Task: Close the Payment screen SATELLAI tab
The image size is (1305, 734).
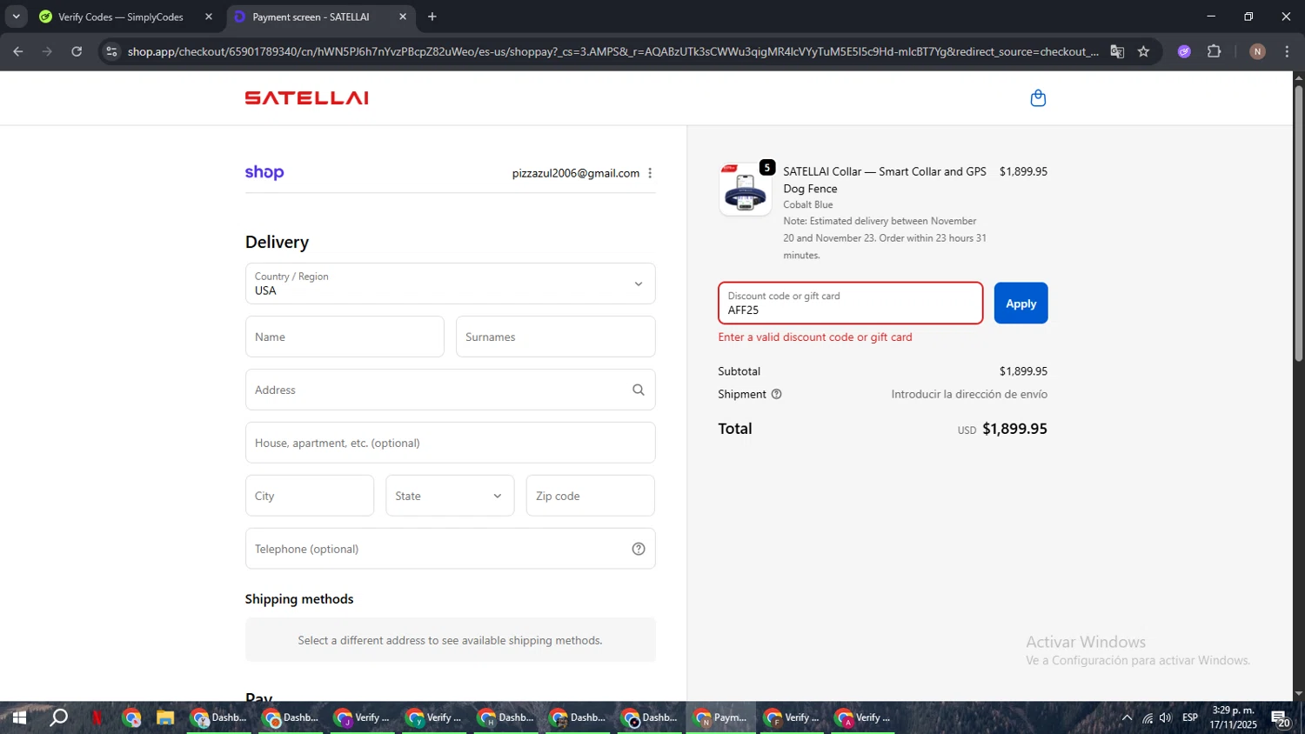Action: pos(403,17)
